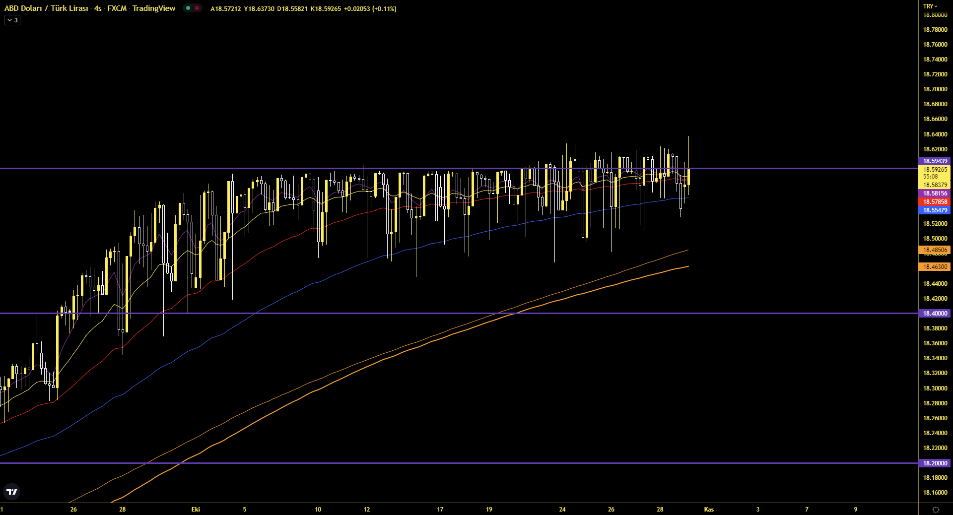The height and width of the screenshot is (515, 953).
Task: Click the 18.52000 price scale label
Action: (x=935, y=224)
